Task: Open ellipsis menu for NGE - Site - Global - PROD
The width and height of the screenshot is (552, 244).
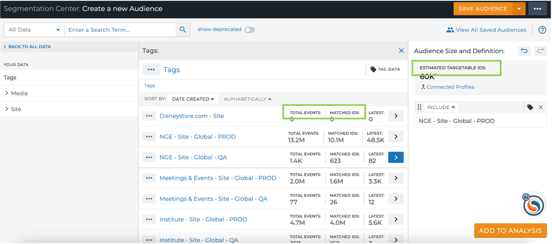Action: click(149, 137)
